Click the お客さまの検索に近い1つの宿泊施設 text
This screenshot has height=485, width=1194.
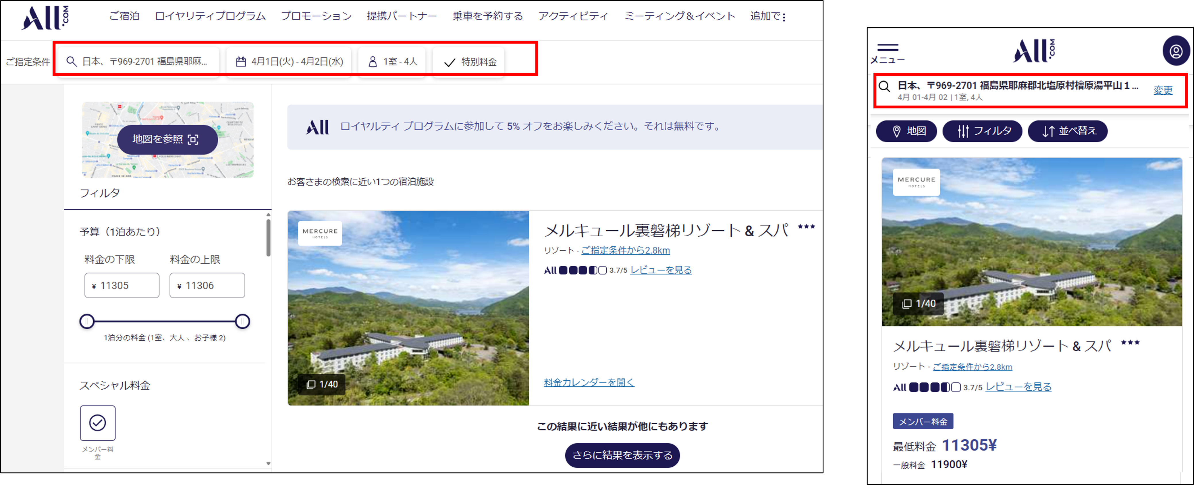click(x=360, y=182)
